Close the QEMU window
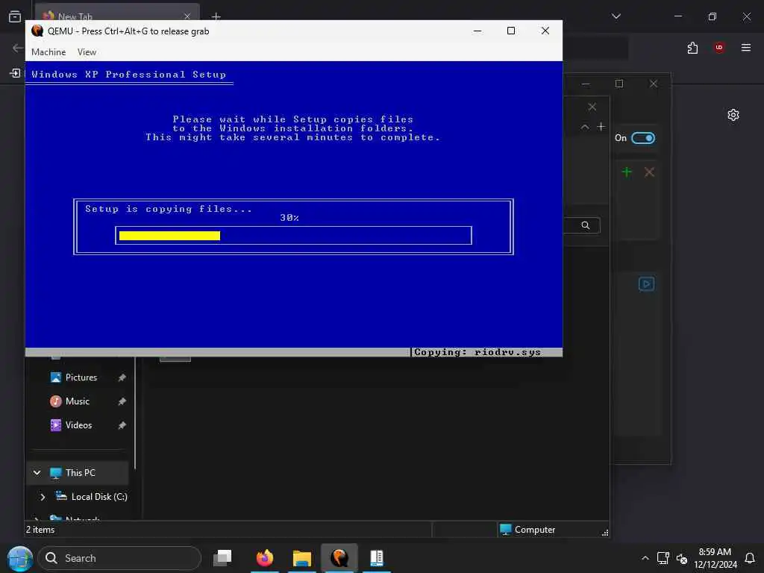Screen dimensions: 764x573 (x=545, y=31)
